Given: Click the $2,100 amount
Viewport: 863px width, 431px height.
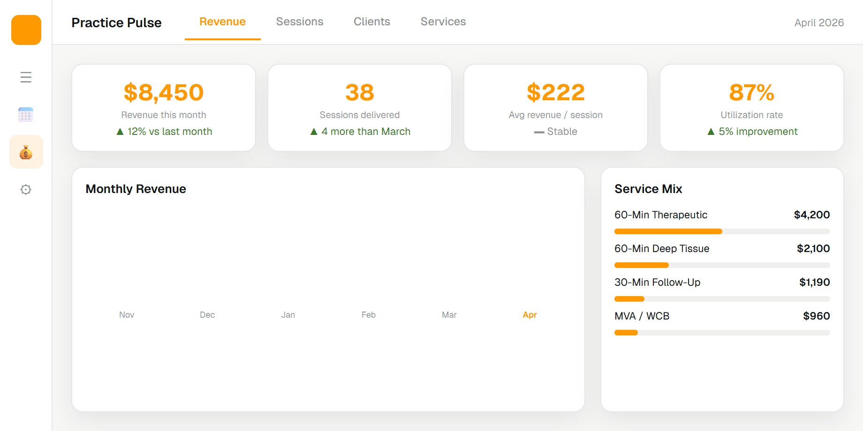Looking at the screenshot, I should pyautogui.click(x=813, y=248).
